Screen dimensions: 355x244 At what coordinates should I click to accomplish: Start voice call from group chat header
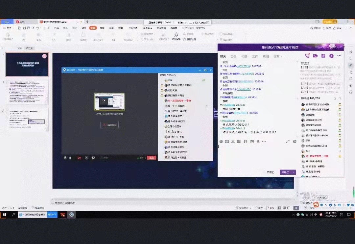point(307,56)
